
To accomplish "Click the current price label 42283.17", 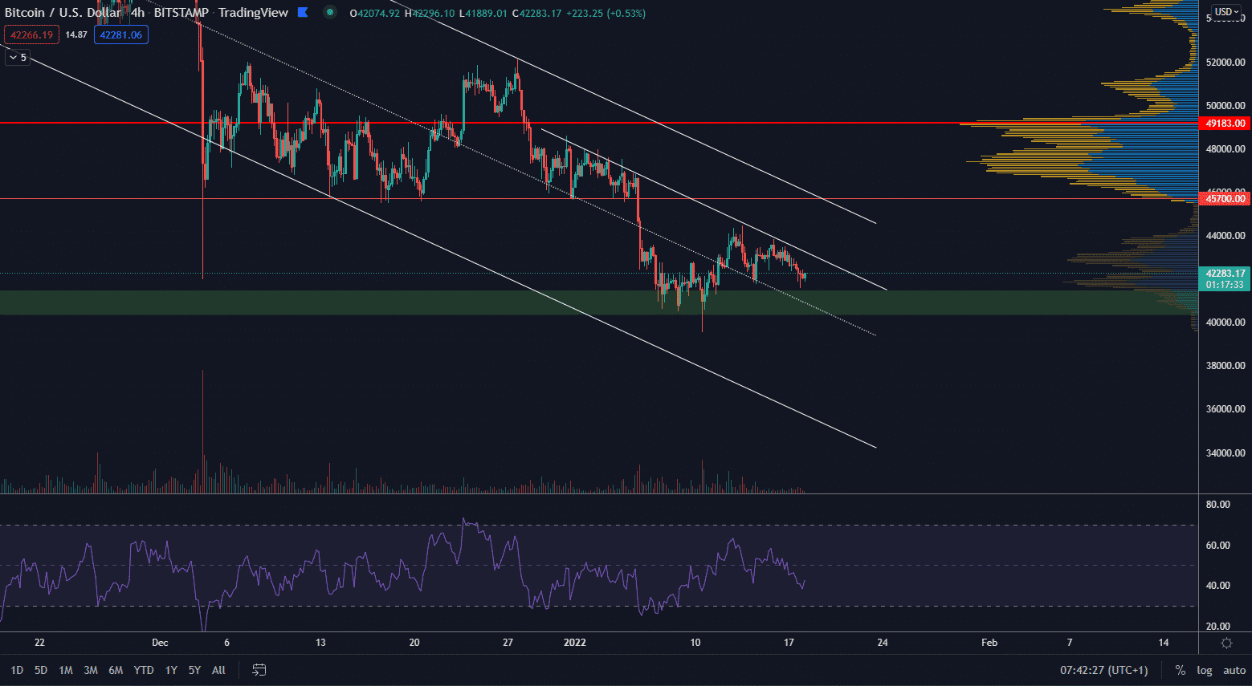I will [1225, 274].
